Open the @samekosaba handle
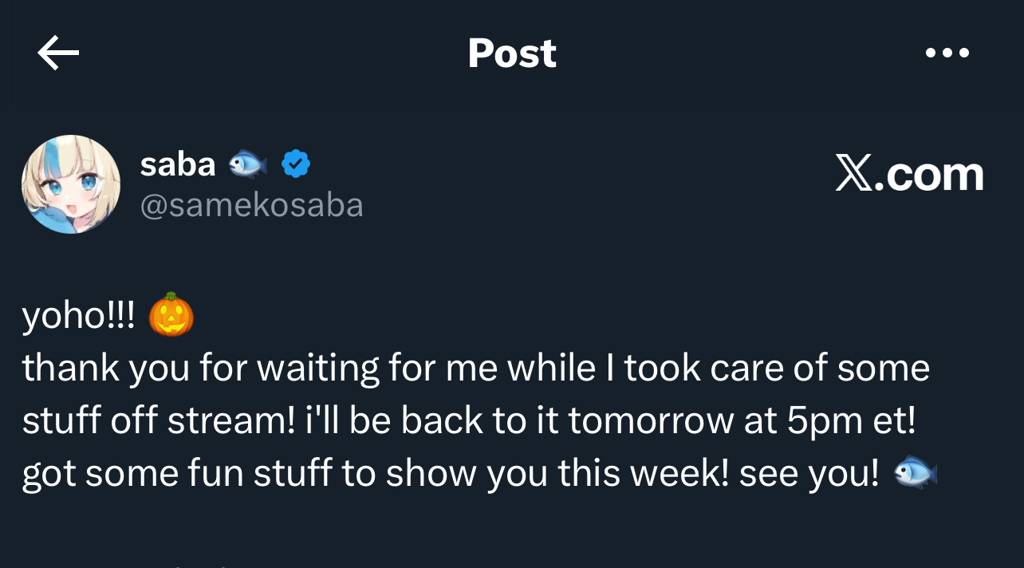Image resolution: width=1024 pixels, height=568 pixels. tap(251, 206)
